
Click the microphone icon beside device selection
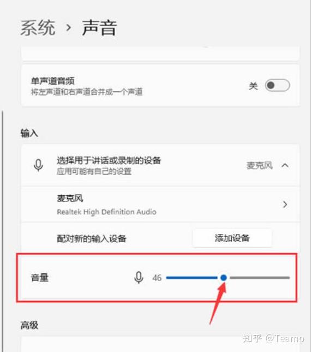(x=38, y=165)
